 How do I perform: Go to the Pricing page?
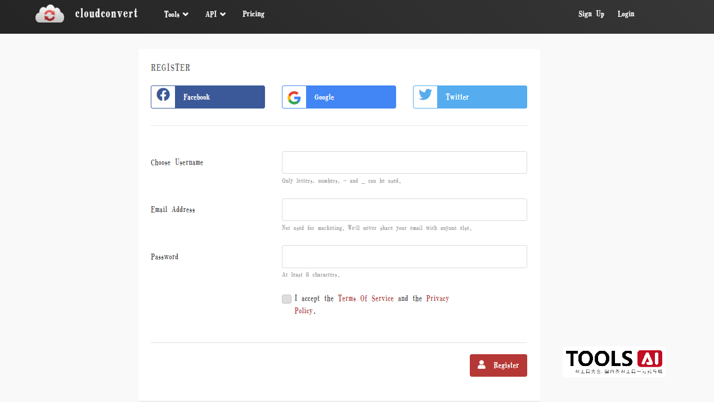tap(253, 14)
